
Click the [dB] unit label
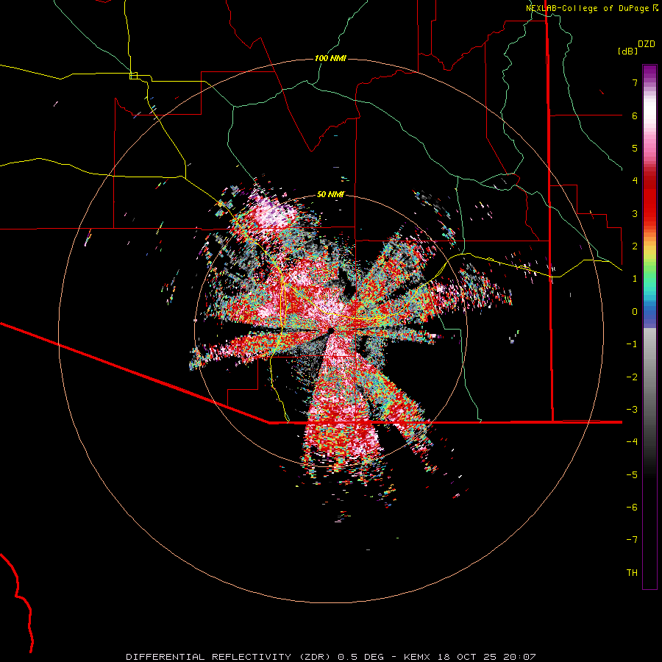coord(627,51)
